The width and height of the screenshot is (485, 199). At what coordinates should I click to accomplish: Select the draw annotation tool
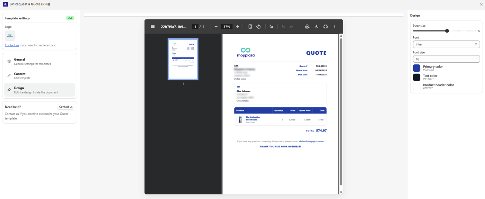271,27
